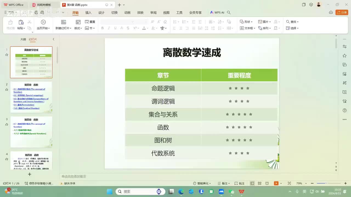Click the add slide plus icon
This screenshot has height=197, width=351.
(x=30, y=174)
